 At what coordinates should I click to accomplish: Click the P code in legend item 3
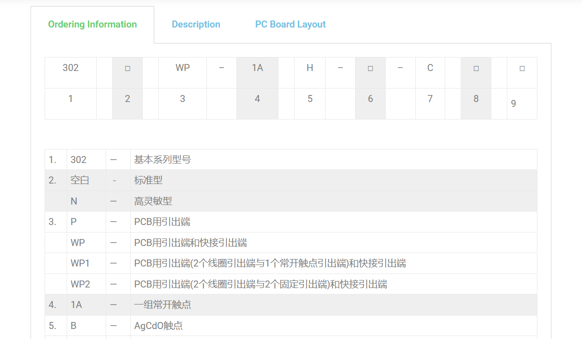click(x=74, y=222)
